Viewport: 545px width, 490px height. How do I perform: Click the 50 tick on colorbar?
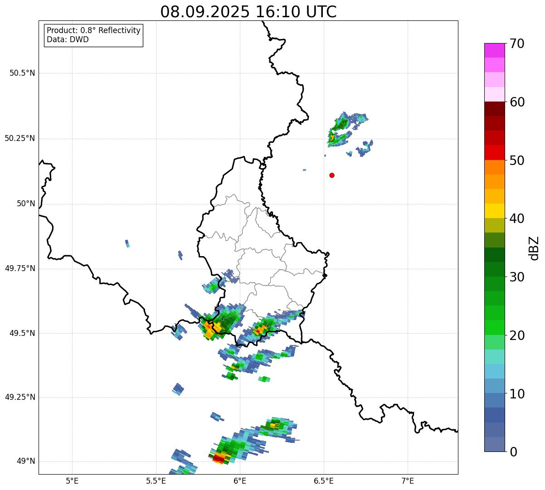click(517, 160)
